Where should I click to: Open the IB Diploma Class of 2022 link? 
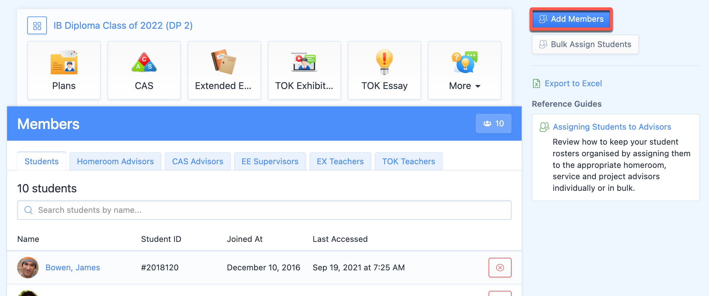click(x=123, y=25)
